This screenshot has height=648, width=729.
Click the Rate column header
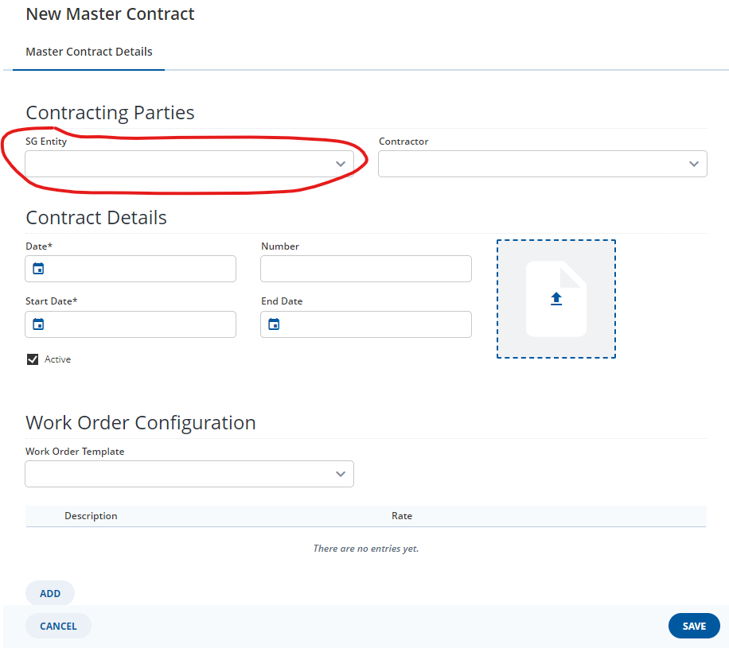click(x=402, y=516)
